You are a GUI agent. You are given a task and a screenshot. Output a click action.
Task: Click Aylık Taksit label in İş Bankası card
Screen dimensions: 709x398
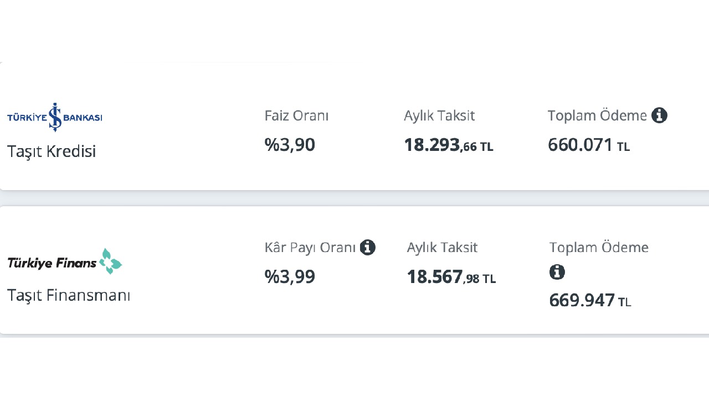439,116
